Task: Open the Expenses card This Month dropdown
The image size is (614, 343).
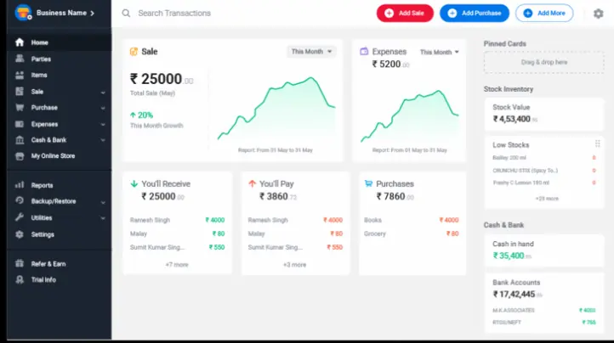Action: tap(440, 52)
